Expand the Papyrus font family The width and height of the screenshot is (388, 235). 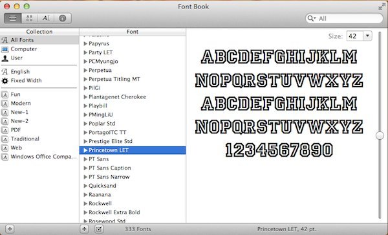pos(85,43)
